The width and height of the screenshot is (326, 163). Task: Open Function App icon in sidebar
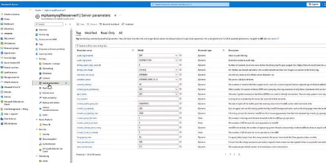pyautogui.click(x=2, y=58)
